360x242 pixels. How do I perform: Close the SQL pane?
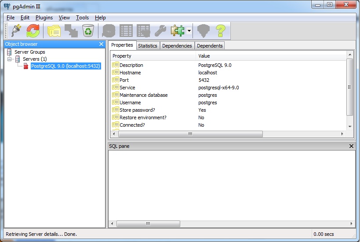click(x=351, y=146)
